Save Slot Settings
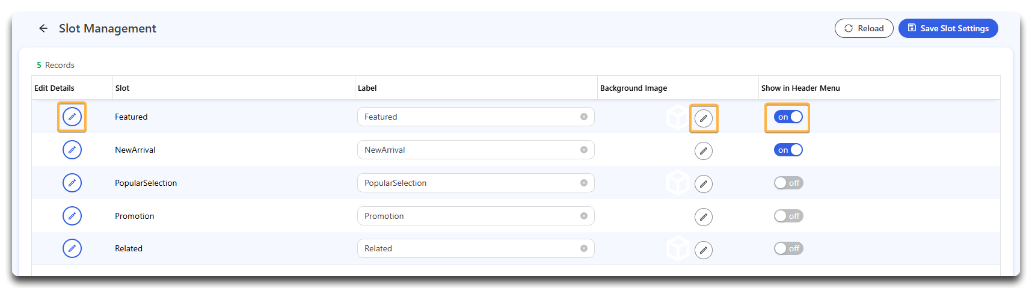This screenshot has width=1032, height=288. click(948, 28)
